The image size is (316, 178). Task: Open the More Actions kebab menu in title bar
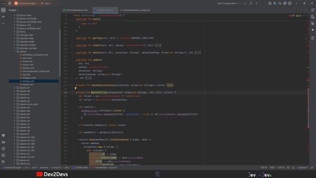pyautogui.click(x=256, y=3)
